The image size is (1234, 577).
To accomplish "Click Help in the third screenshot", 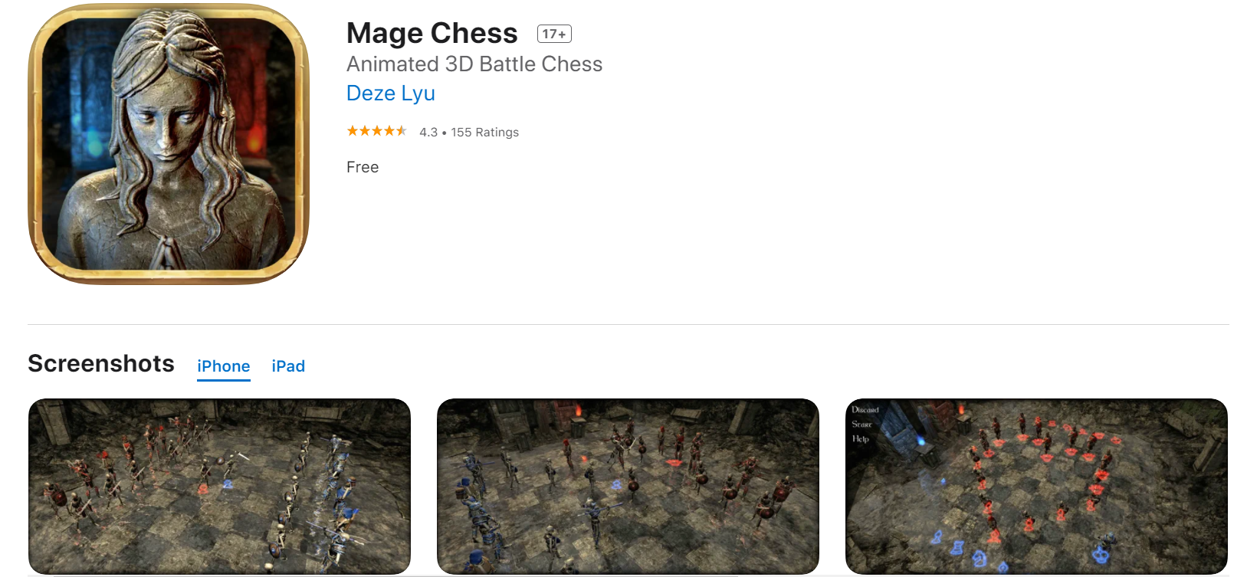I will click(x=861, y=439).
